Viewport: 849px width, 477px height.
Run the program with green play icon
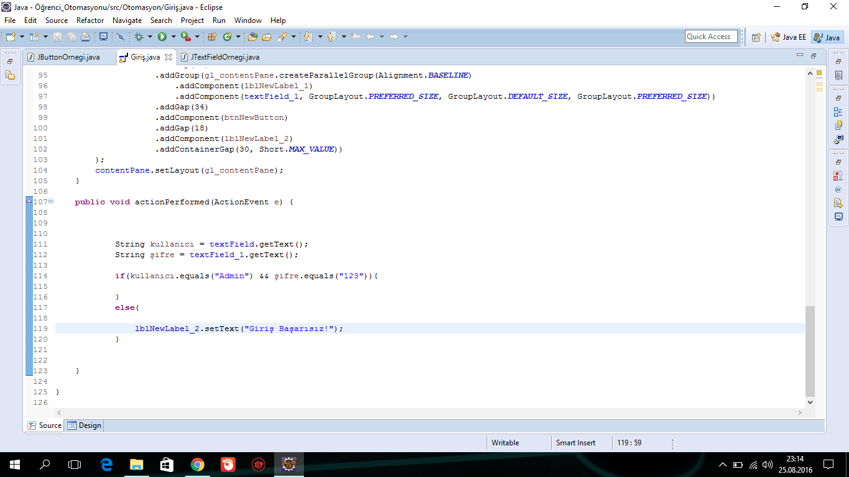(x=162, y=37)
